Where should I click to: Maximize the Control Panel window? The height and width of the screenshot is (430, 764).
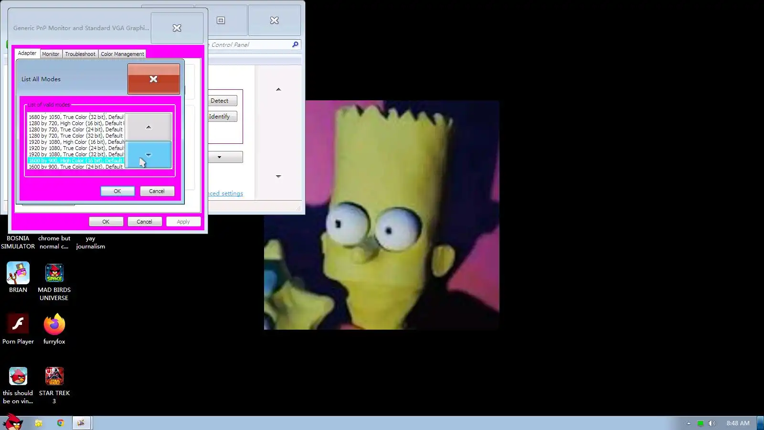click(x=221, y=20)
